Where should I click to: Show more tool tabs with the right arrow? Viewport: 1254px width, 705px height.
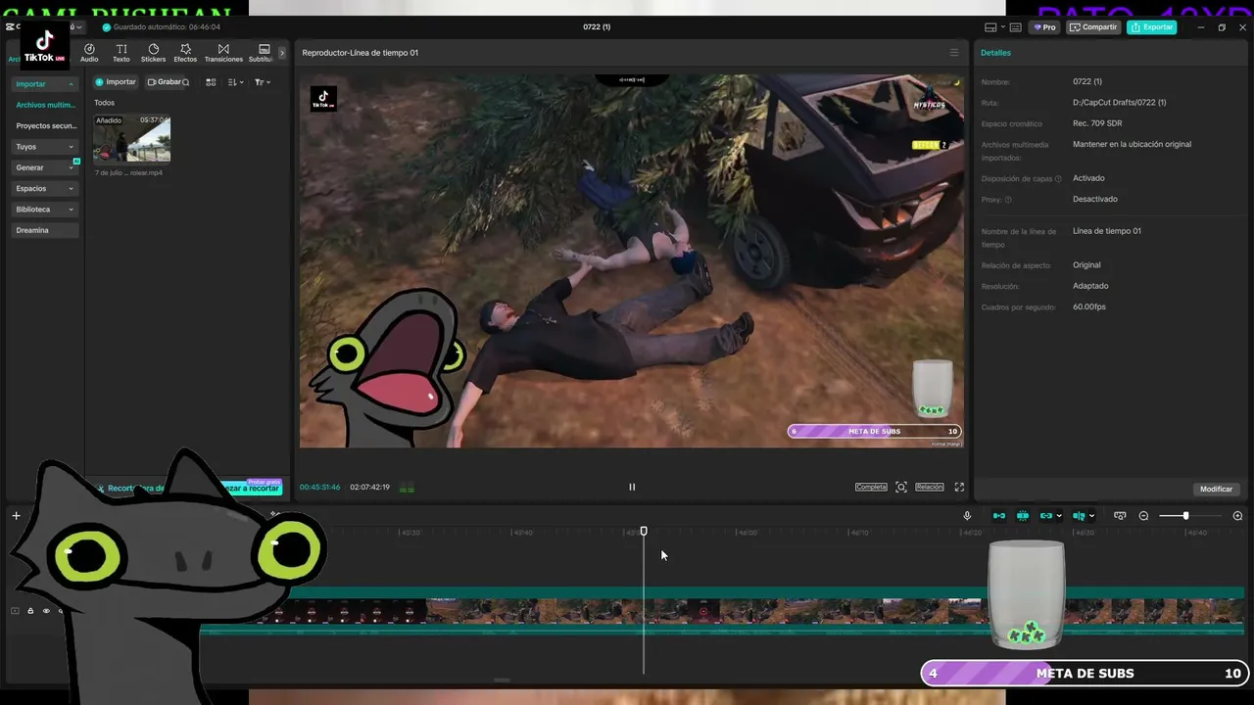pyautogui.click(x=282, y=53)
